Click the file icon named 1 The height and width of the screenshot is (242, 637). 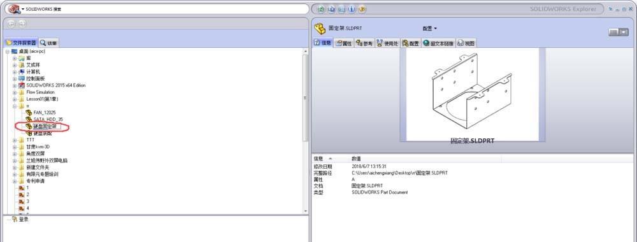coord(22,188)
